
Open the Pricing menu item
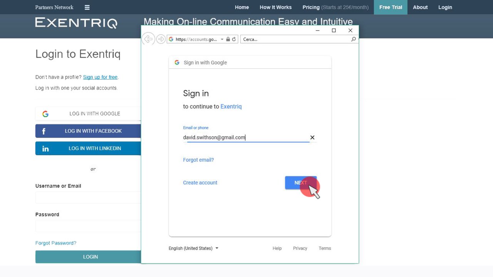335,7
